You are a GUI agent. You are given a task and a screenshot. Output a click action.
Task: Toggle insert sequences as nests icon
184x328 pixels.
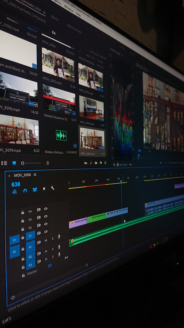(15, 191)
